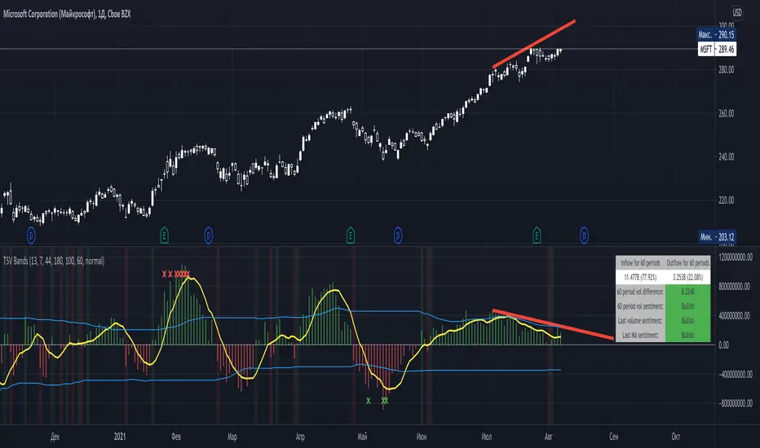The image size is (760, 448).
Task: Click the dividend D marker before December
Action: point(31,236)
